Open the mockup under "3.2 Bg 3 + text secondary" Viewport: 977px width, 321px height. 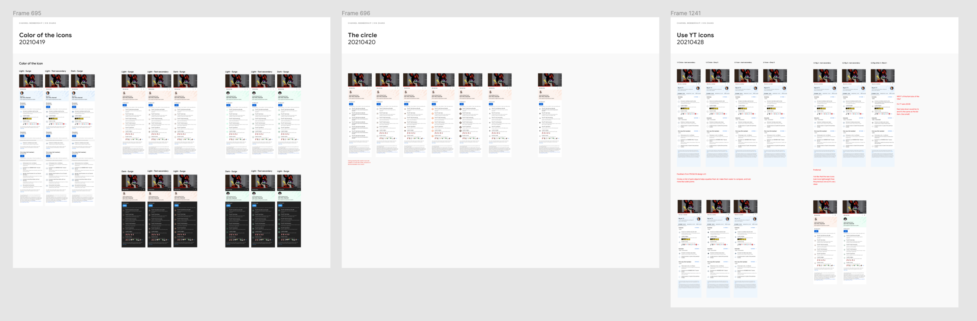tap(854, 118)
